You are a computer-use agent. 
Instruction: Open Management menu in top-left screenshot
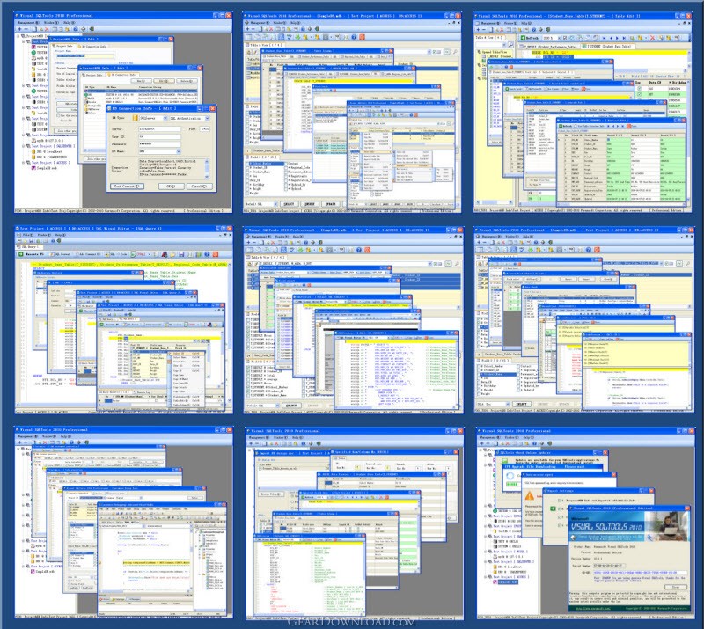point(28,23)
